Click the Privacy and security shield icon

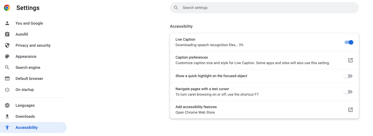point(7,45)
